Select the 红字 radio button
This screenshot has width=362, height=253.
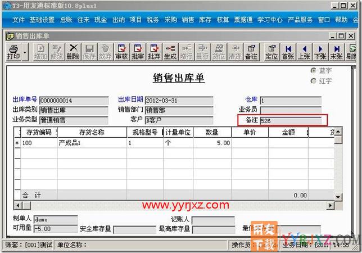[314, 81]
